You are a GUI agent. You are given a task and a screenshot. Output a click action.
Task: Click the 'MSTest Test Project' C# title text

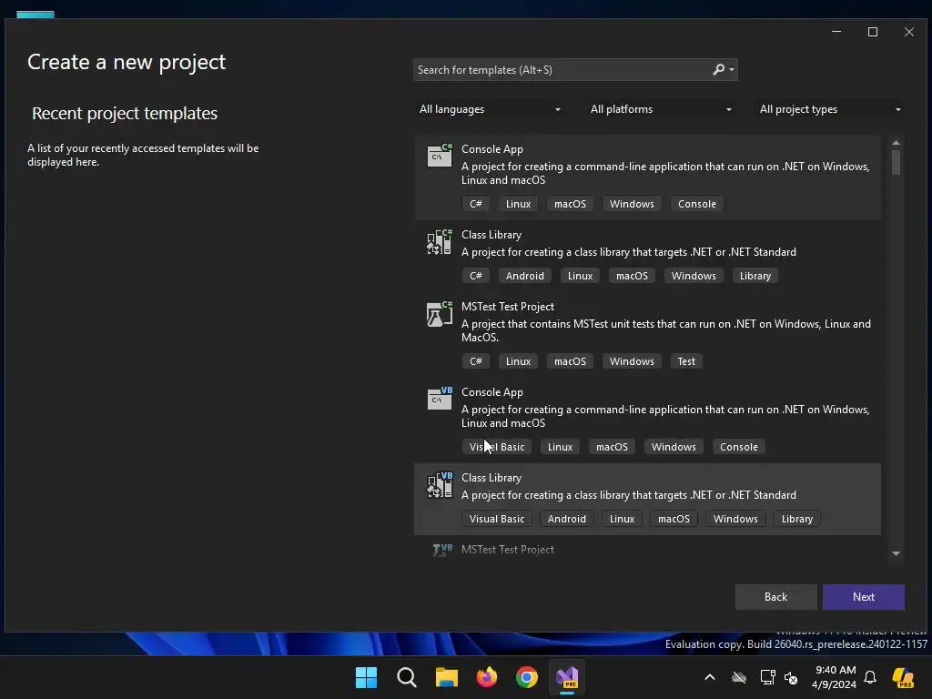[x=508, y=307]
